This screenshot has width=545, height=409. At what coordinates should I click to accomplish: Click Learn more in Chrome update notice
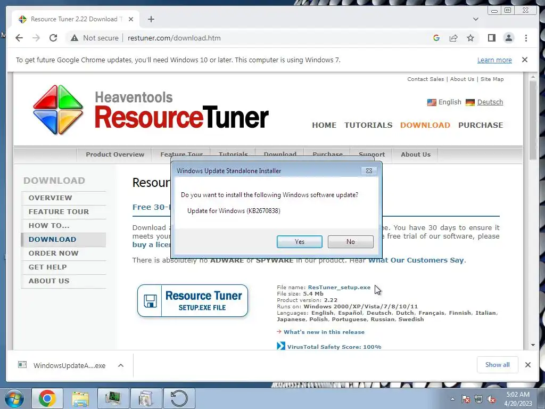(x=494, y=60)
